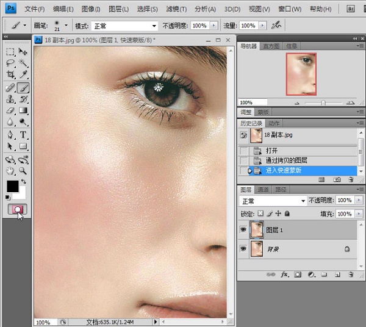Add layer mask button
This screenshot has height=327, width=366.
pos(298,275)
